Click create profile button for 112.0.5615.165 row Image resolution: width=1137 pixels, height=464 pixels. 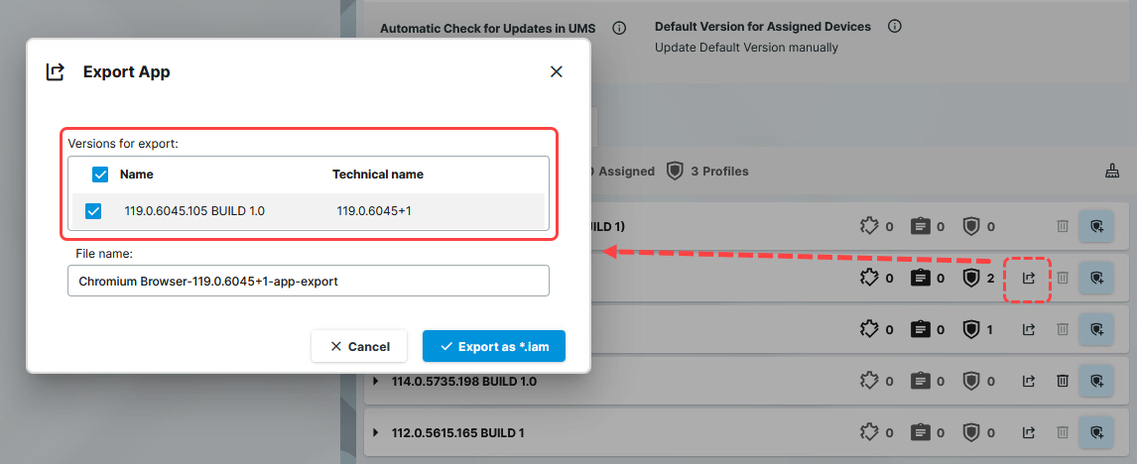[1096, 432]
